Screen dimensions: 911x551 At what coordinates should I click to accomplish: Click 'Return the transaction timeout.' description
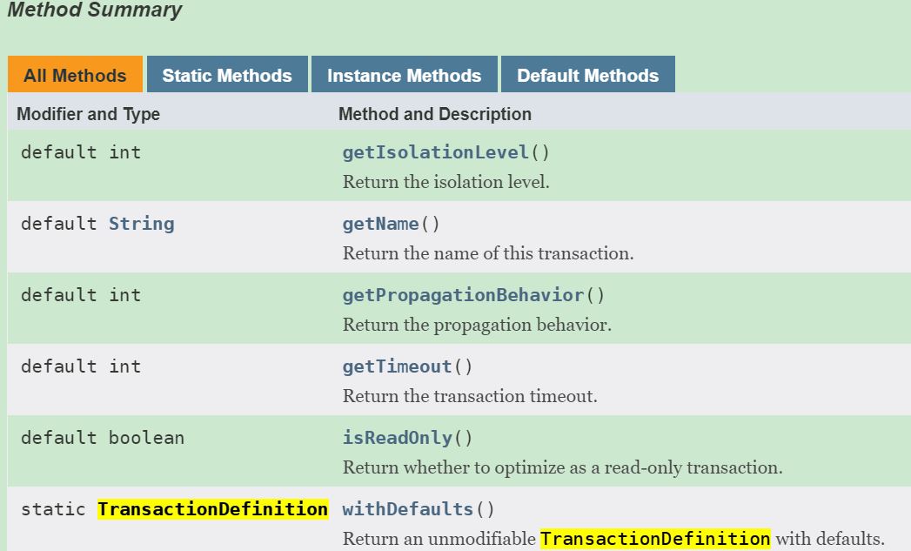[x=470, y=396]
